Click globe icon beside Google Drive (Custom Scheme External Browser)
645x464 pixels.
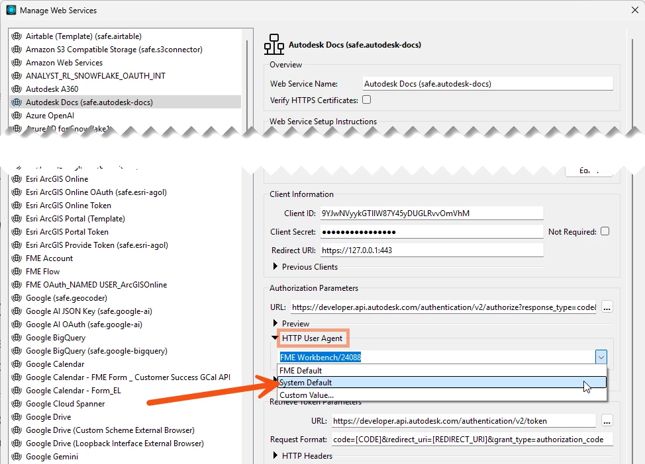(x=17, y=430)
